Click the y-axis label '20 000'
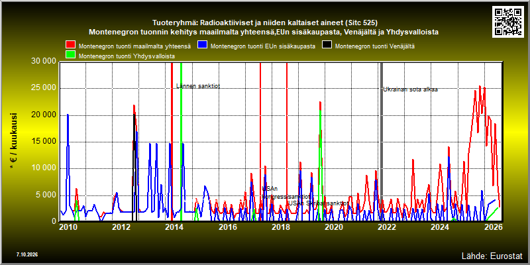The width and height of the screenshot is (530, 265). [44, 115]
